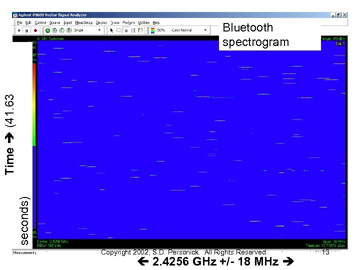Start recording with the red record button
Viewport: 360px width, 270px height.
pyautogui.click(x=35, y=30)
